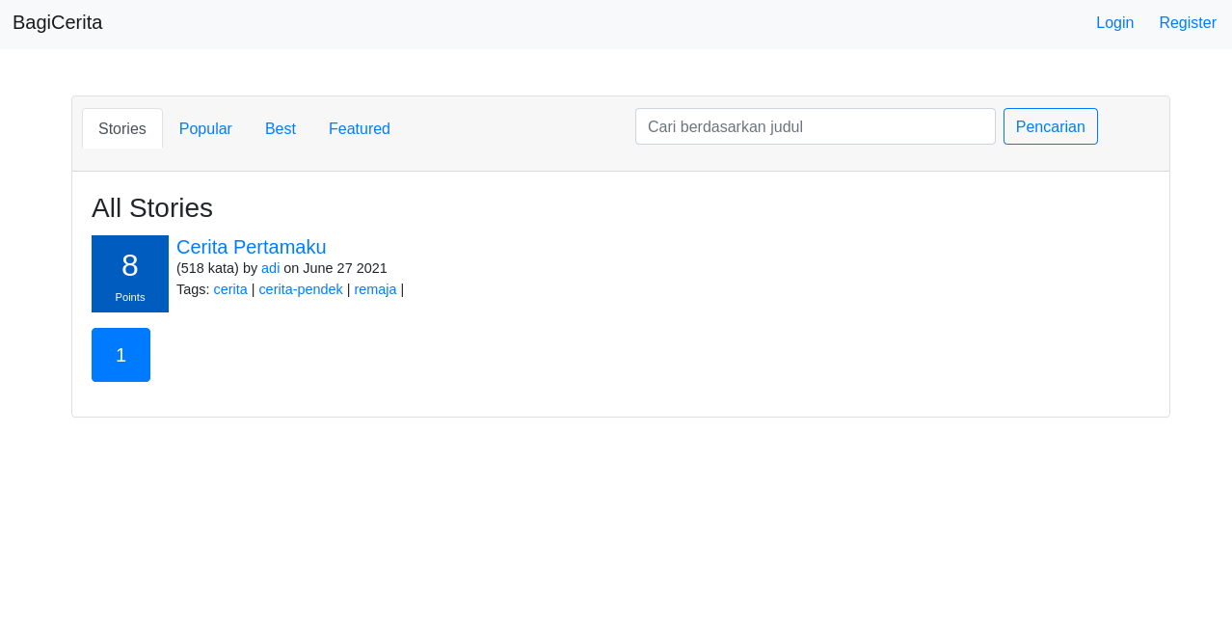The height and width of the screenshot is (622, 1232).
Task: Switch to the Popular tab
Action: (205, 128)
